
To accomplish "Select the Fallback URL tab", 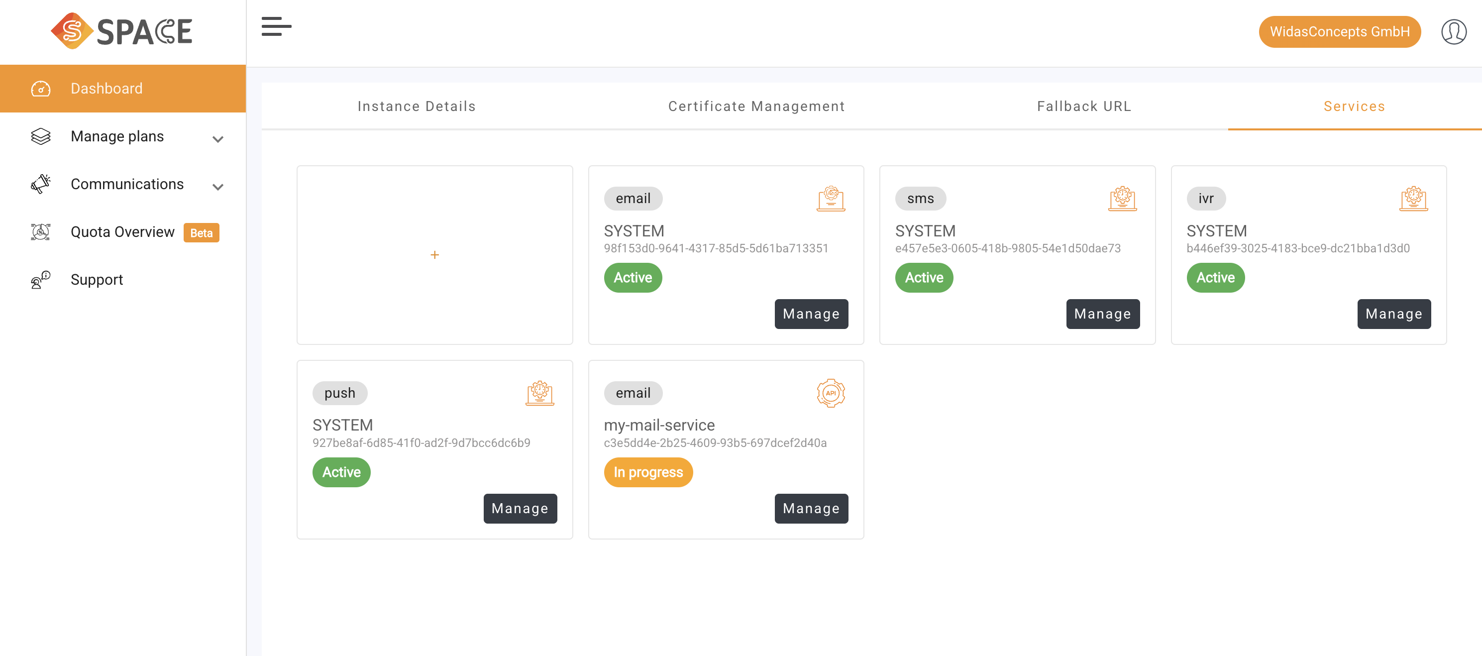I will coord(1083,106).
